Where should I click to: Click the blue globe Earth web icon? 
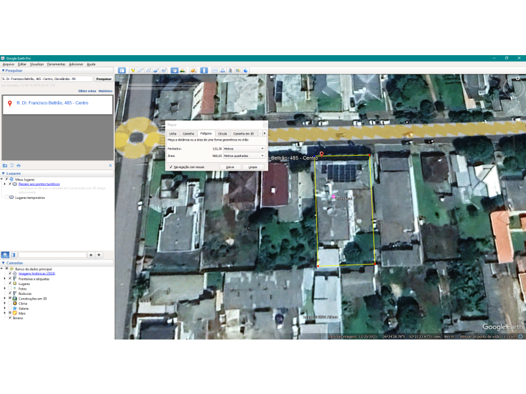(246, 70)
